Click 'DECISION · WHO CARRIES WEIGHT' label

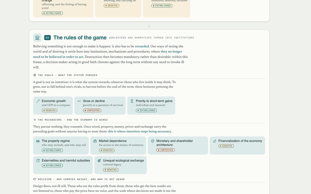click(81, 179)
